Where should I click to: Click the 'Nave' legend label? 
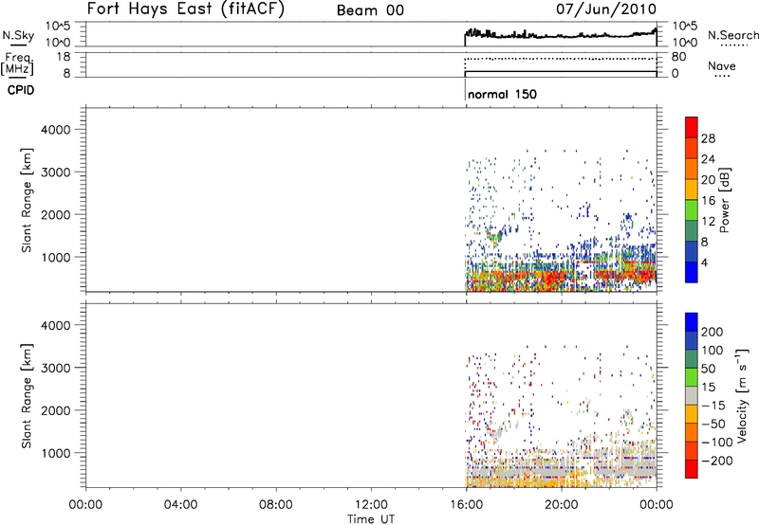(722, 65)
